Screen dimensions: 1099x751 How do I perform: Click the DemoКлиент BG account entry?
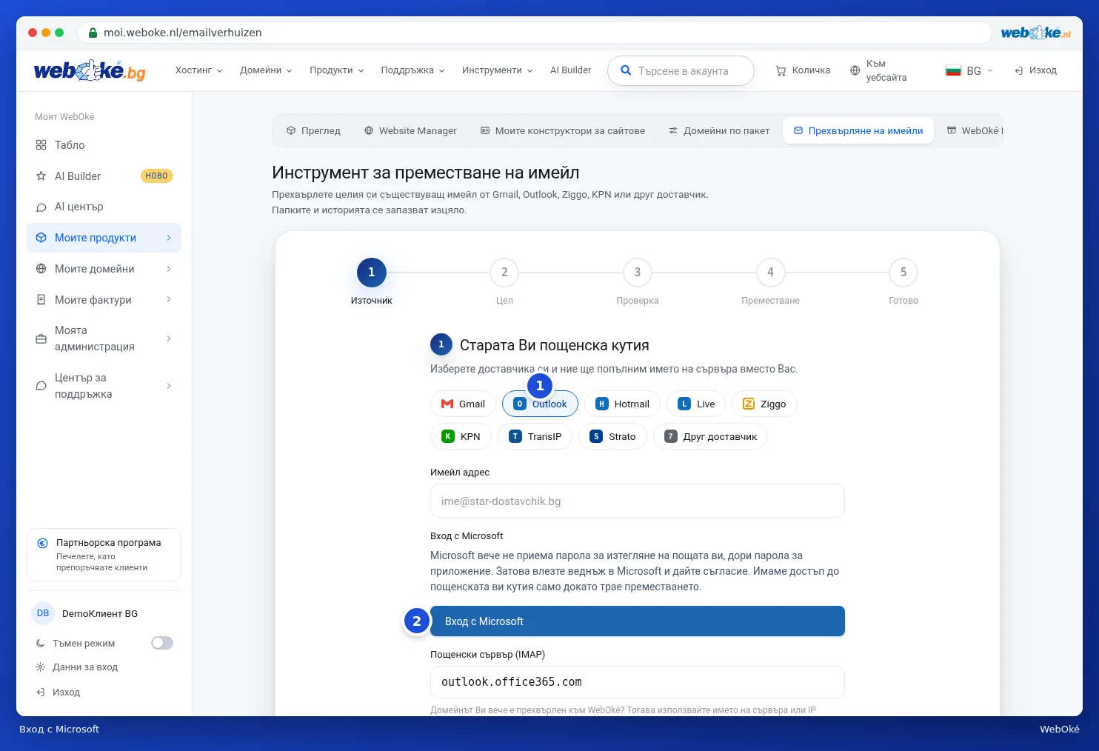point(85,614)
